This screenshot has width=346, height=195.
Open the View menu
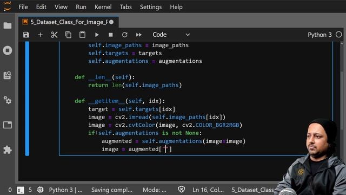61,7
